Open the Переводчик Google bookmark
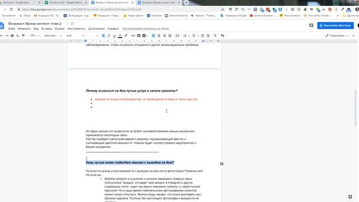This screenshot has width=359, height=202. (x=233, y=16)
